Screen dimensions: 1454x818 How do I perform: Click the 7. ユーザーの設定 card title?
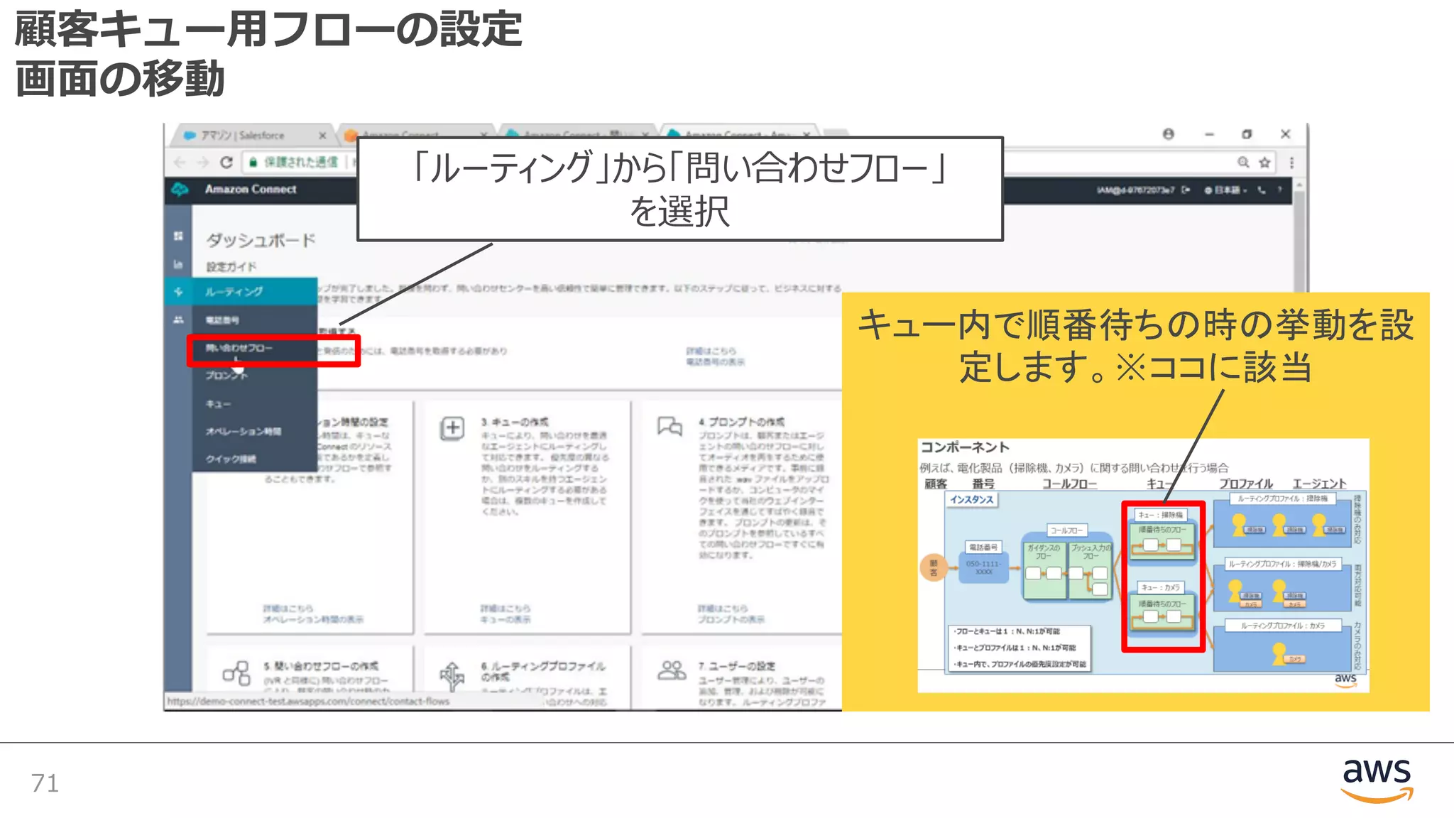[737, 666]
